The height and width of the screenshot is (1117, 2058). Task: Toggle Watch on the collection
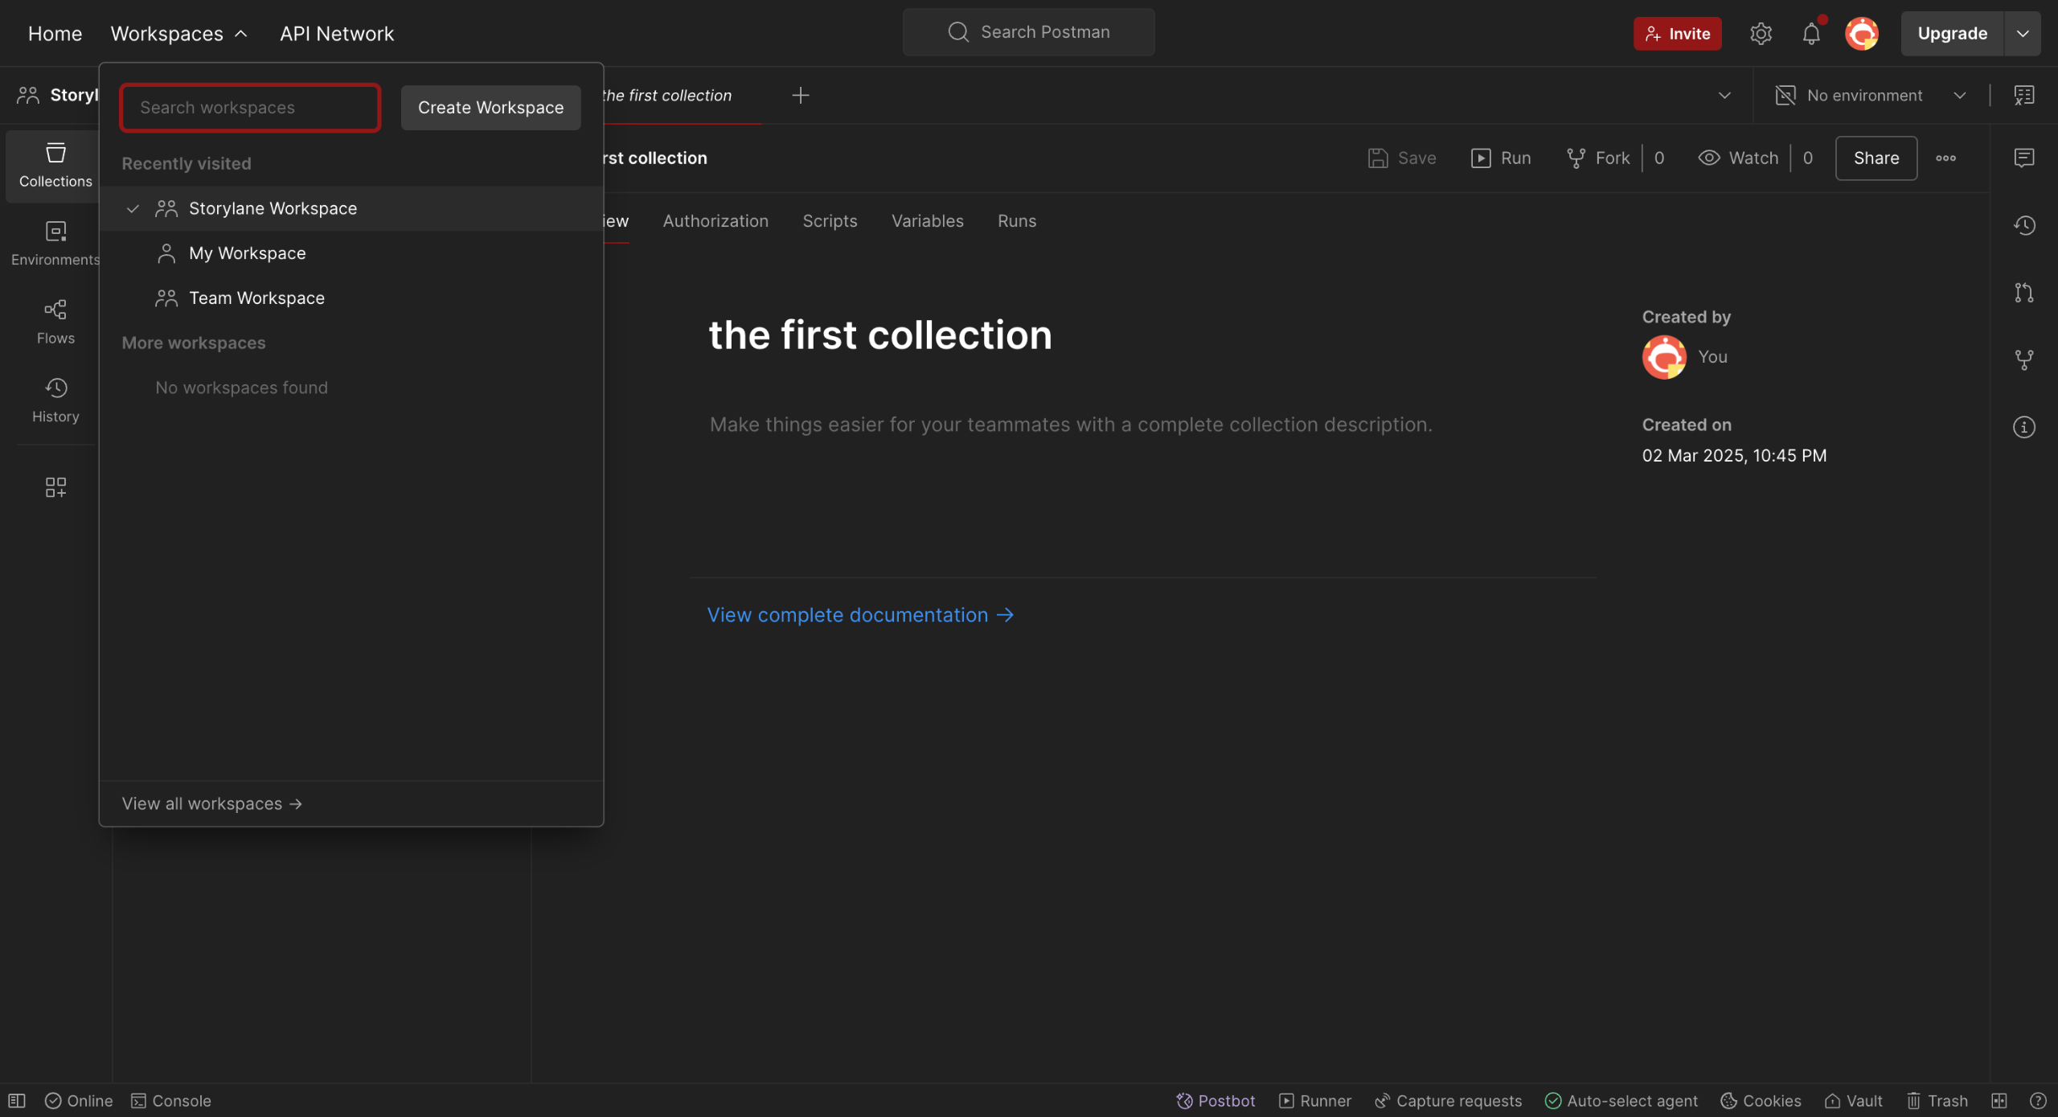tap(1738, 158)
